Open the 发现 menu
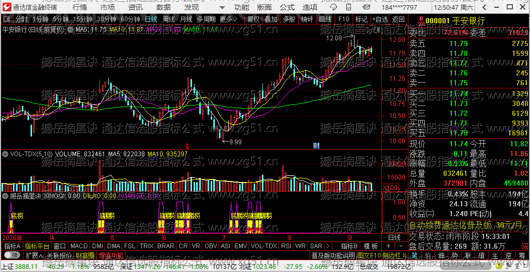The height and width of the screenshot is (272, 530). (x=192, y=7)
